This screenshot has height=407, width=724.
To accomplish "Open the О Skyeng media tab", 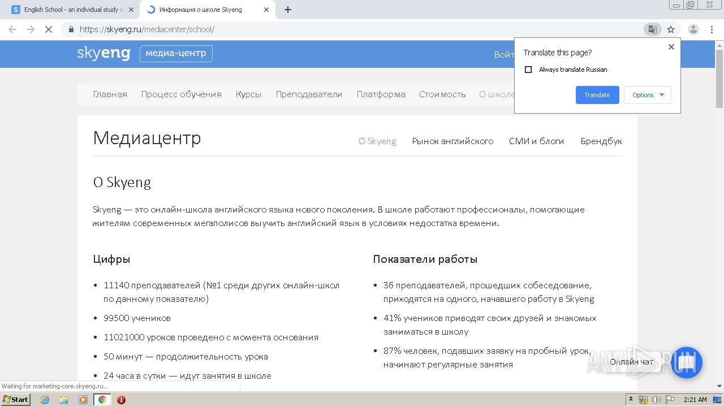I will tap(377, 141).
